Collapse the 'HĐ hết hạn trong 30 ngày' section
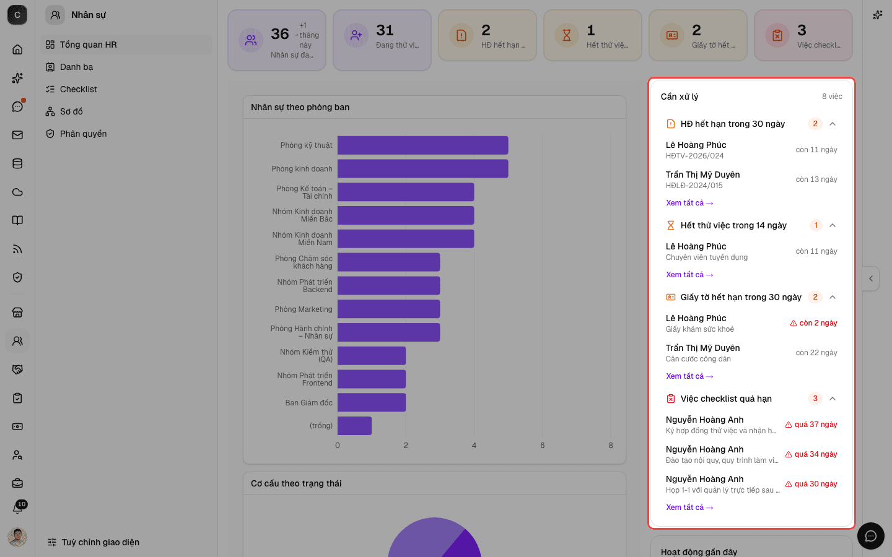Screen dimensions: 892x557 tap(833, 124)
